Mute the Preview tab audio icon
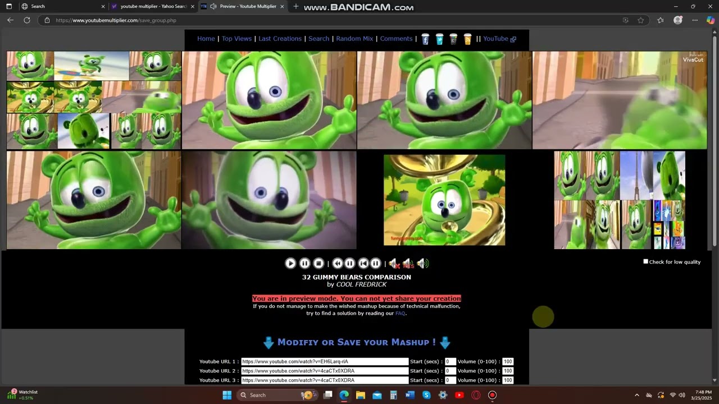Viewport: 719px width, 404px height. (x=213, y=6)
